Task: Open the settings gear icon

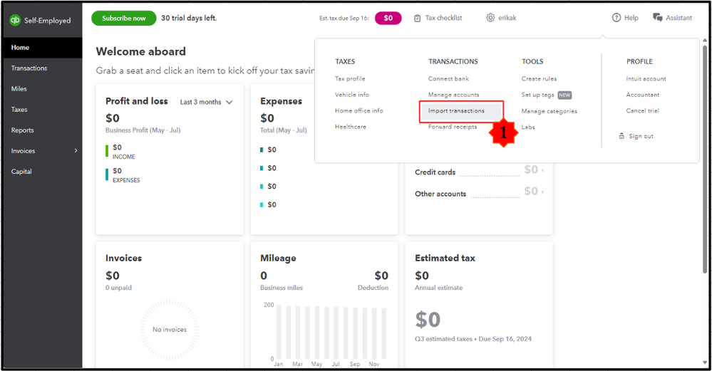Action: click(490, 18)
